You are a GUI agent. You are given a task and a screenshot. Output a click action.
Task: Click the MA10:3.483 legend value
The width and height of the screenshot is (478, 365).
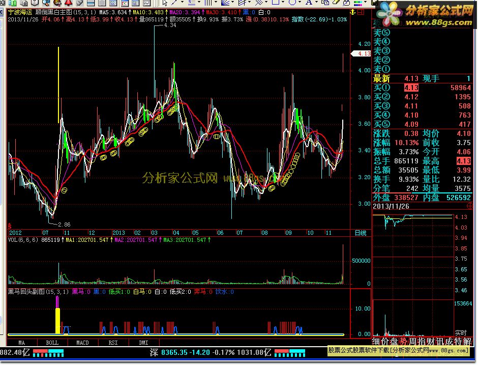148,12
